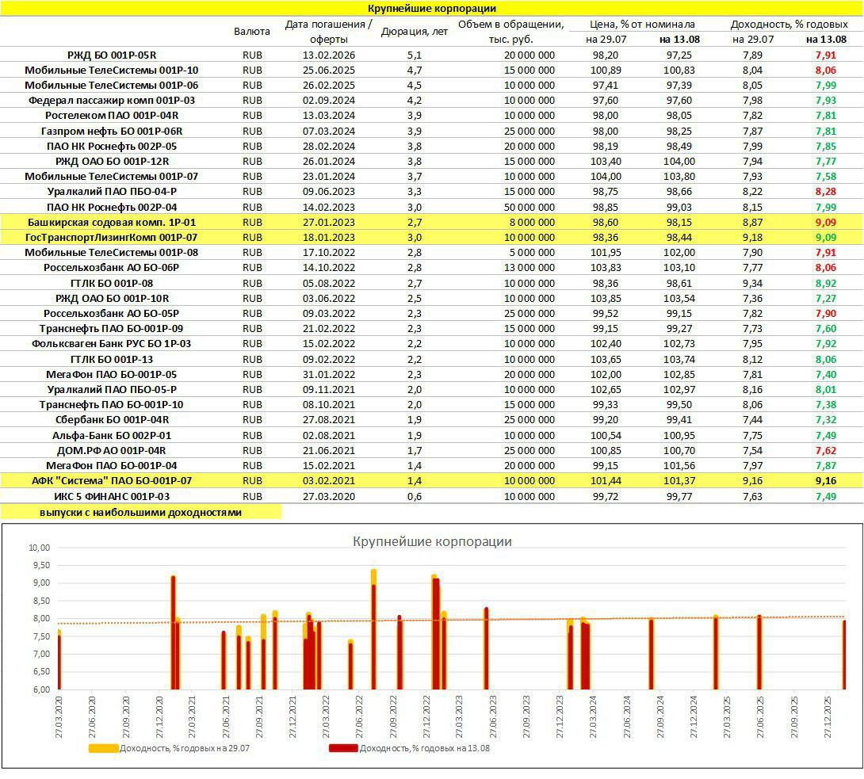The height and width of the screenshot is (779, 864).
Task: Select the "Газпром нефть БО 001Р-06R" cell
Action: click(x=112, y=131)
